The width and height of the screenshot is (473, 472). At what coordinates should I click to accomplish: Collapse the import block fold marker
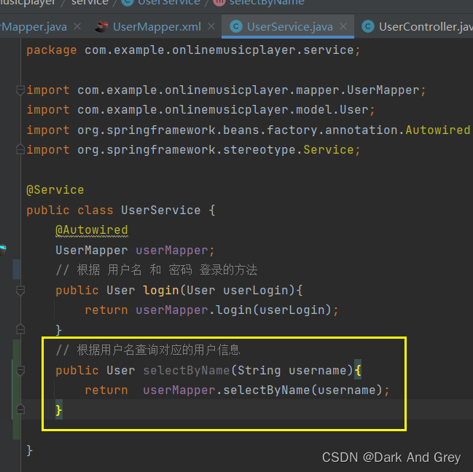pyautogui.click(x=20, y=90)
